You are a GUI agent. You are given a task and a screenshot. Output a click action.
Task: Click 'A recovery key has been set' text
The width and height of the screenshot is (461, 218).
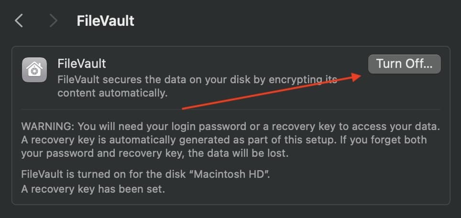[93, 189]
